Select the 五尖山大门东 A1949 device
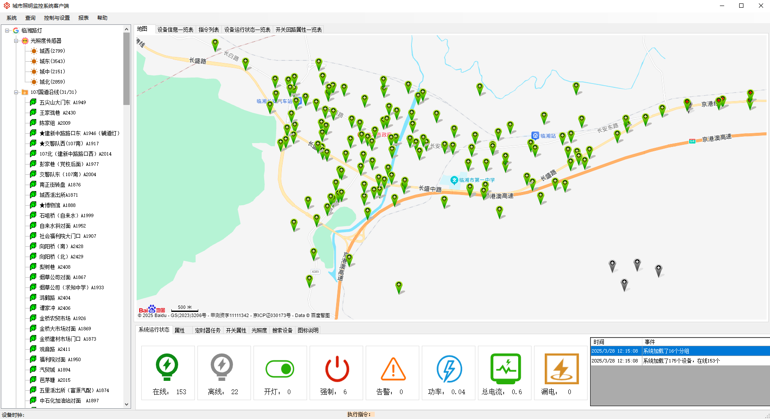 63,102
